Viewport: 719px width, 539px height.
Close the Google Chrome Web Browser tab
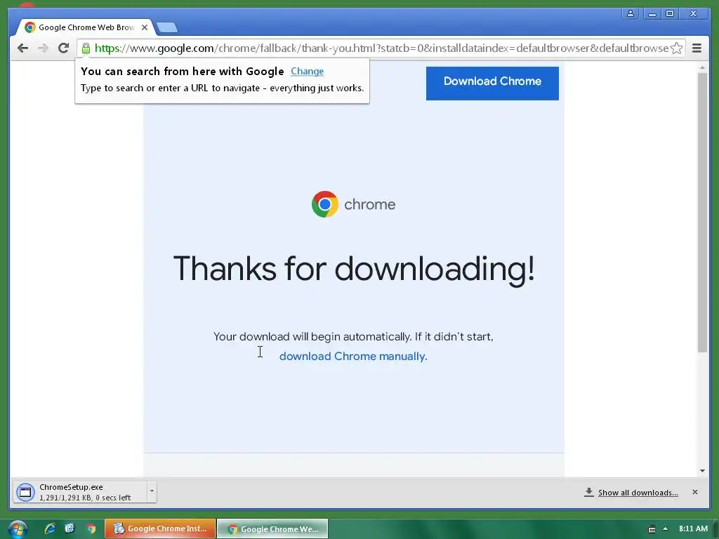pos(145,27)
